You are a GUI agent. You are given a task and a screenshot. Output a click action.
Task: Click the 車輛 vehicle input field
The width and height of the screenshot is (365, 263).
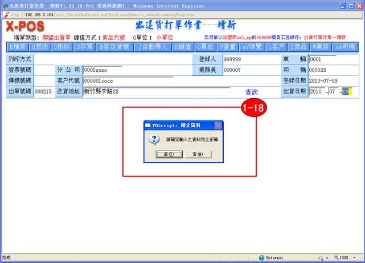click(x=322, y=59)
